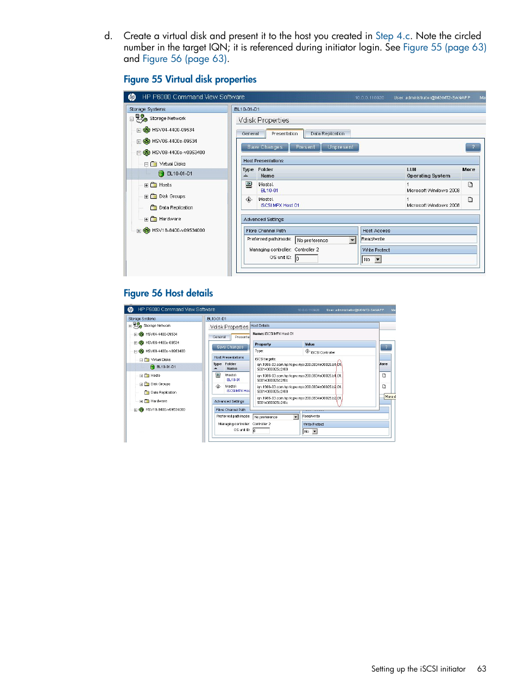The image size is (518, 690).
Task: Expand HSV04-4400-09534 node in Figure 55
Action: click(x=139, y=130)
